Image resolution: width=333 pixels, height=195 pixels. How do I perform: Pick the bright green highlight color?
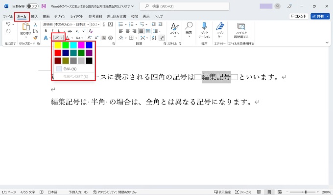pyautogui.click(x=66, y=45)
